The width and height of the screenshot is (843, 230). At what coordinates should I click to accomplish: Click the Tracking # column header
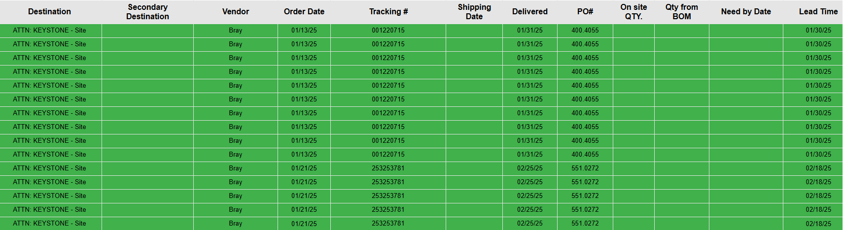(x=388, y=12)
